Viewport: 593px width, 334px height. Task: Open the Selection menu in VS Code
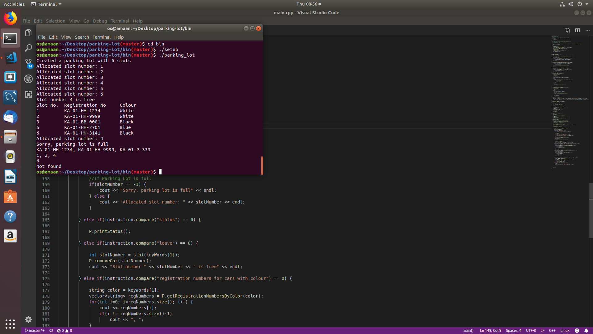[55, 21]
